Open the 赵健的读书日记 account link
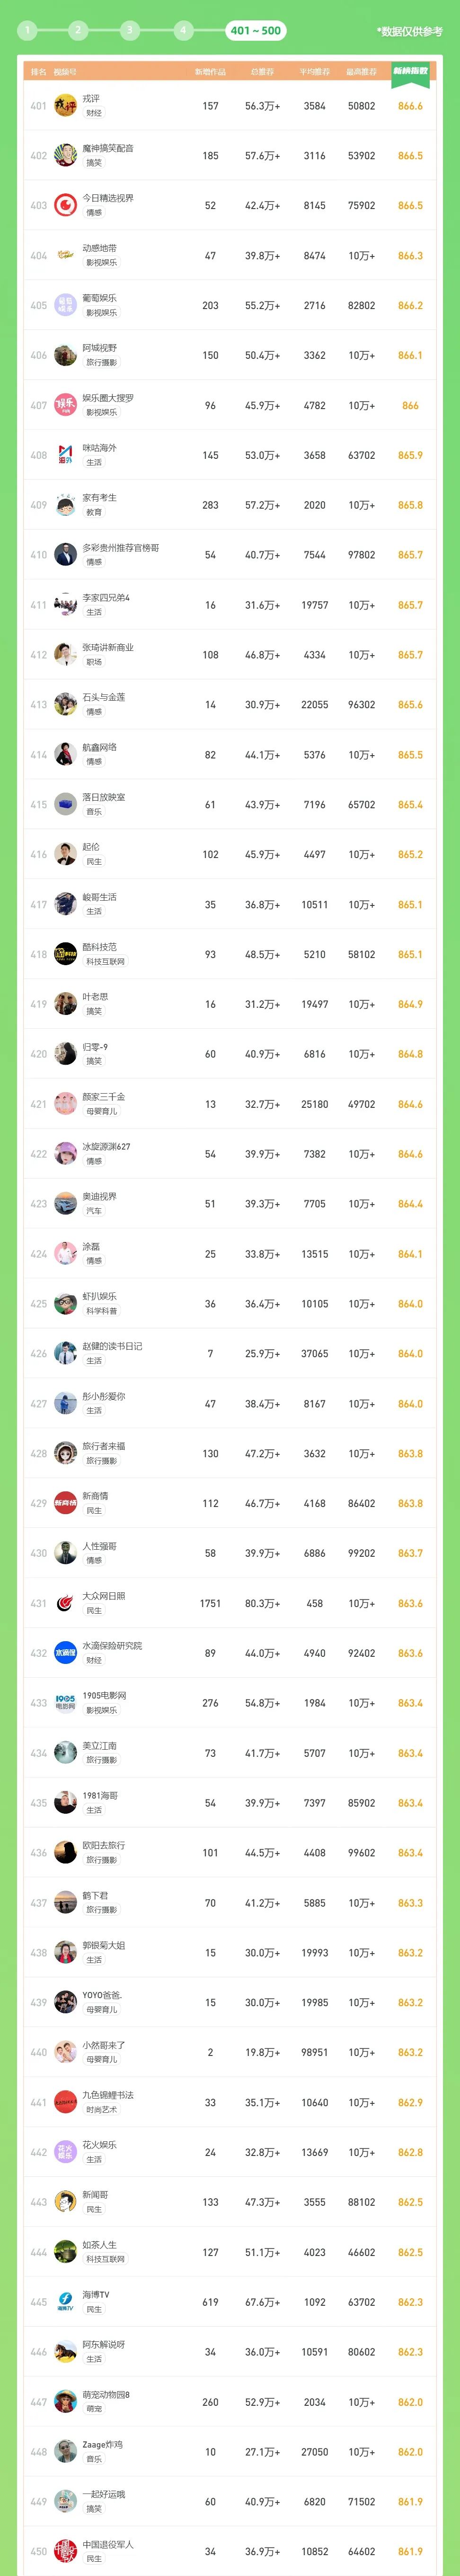Image resolution: width=460 pixels, height=2576 pixels. click(112, 1346)
